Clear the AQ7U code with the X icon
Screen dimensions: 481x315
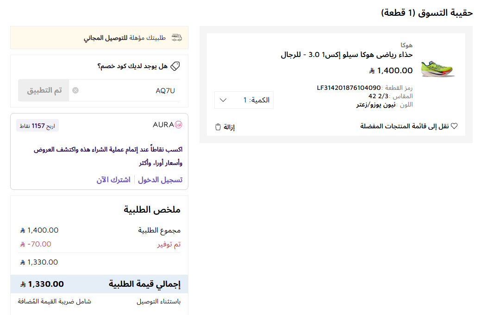75,90
